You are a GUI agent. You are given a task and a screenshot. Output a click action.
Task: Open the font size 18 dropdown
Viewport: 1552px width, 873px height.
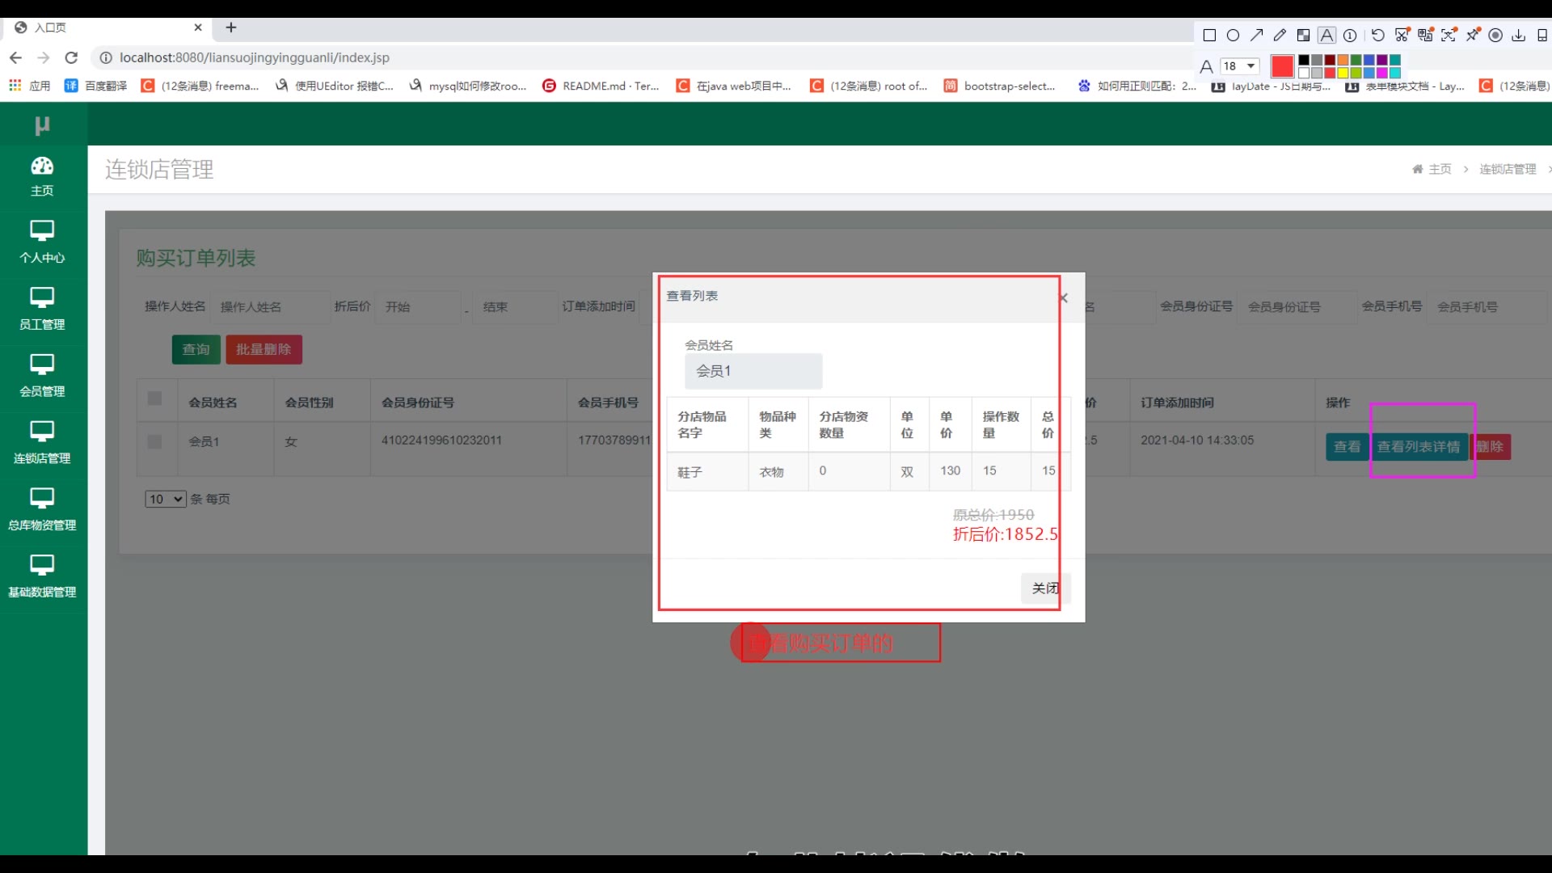(x=1240, y=66)
